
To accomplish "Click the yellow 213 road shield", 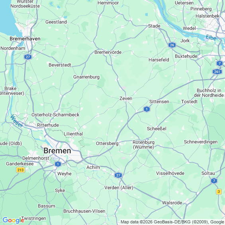I will 21,170.
